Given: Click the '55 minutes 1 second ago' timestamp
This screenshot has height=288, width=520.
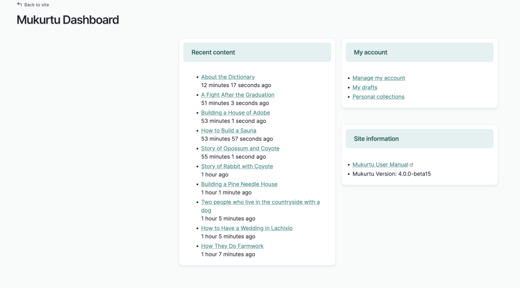Looking at the screenshot, I should (x=233, y=157).
